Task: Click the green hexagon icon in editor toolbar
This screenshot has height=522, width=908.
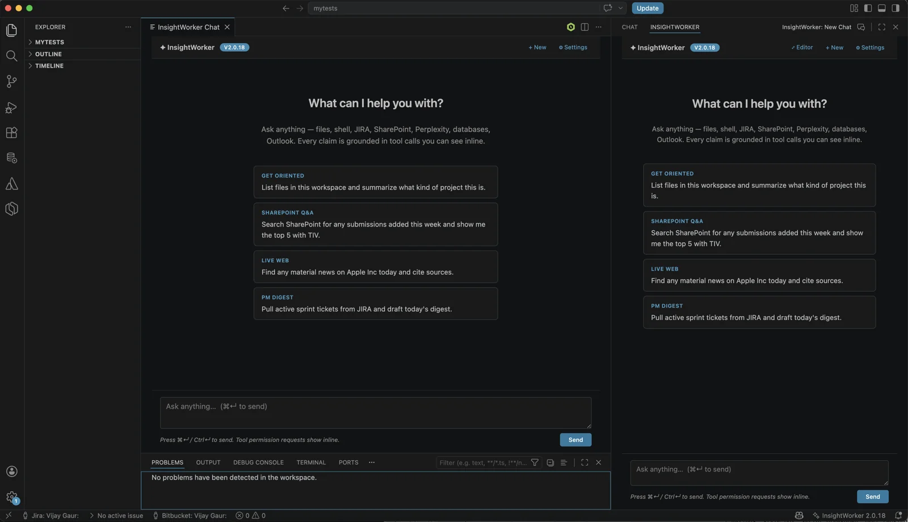Action: [x=571, y=27]
